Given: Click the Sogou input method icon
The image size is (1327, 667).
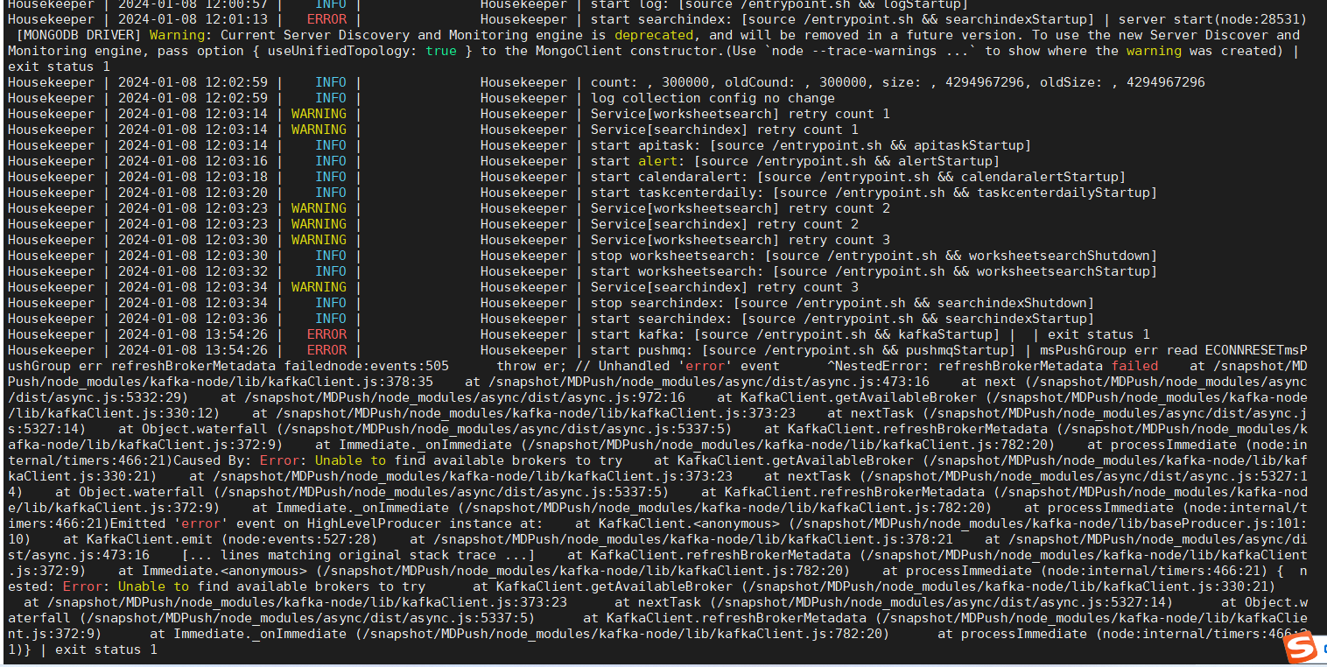Looking at the screenshot, I should [x=1299, y=648].
